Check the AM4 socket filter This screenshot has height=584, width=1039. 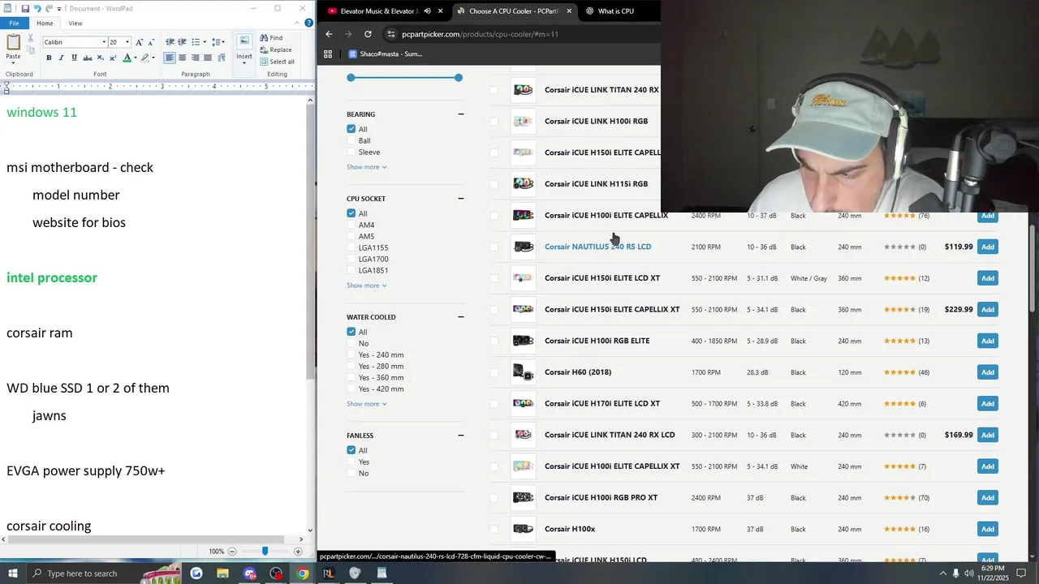(351, 225)
